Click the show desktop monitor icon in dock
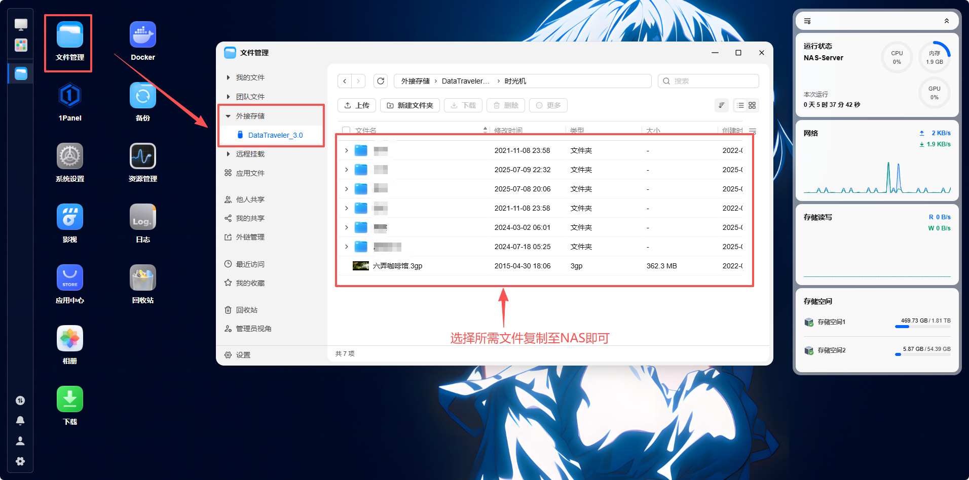This screenshot has height=480, width=969. [21, 24]
